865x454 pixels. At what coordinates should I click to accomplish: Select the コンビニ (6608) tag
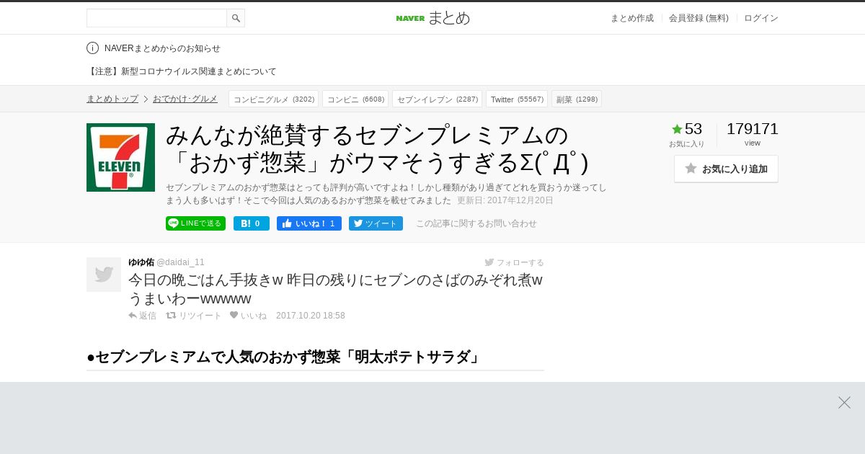tap(355, 99)
